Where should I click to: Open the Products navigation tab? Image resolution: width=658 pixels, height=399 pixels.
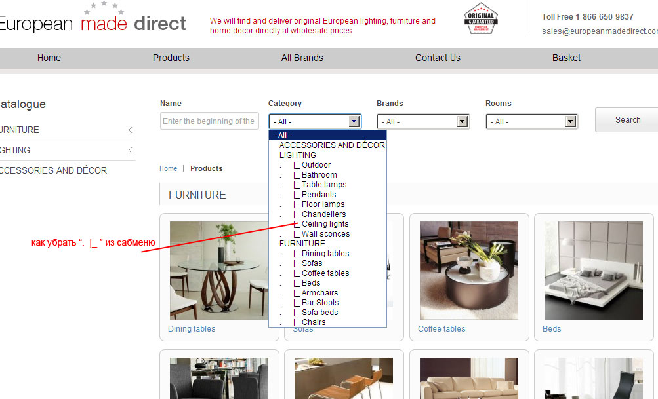pos(171,58)
